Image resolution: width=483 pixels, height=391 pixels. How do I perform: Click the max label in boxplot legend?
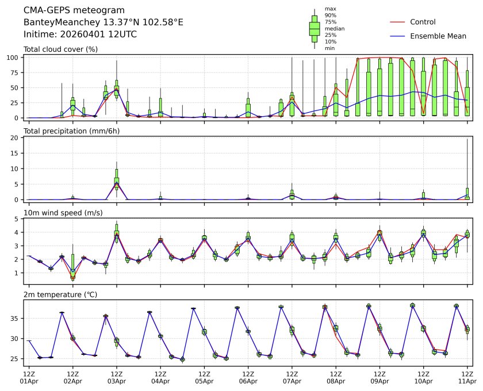[x=330, y=9]
